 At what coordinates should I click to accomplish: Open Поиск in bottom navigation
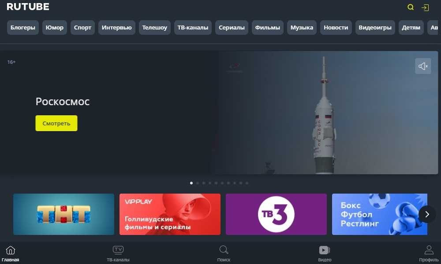point(224,253)
